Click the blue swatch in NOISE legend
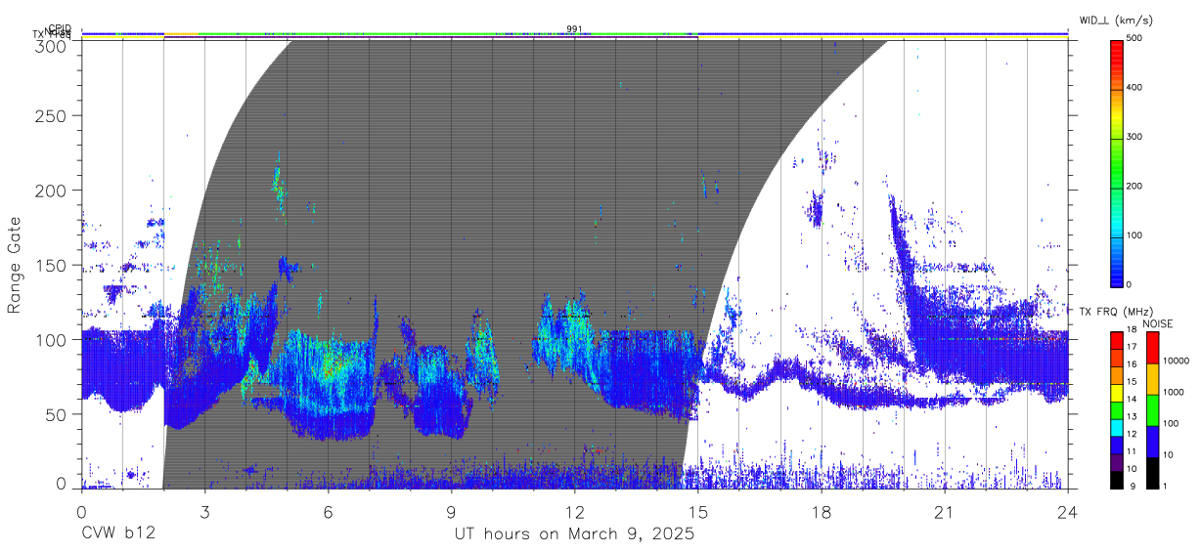This screenshot has height=554, width=1201. [1152, 442]
